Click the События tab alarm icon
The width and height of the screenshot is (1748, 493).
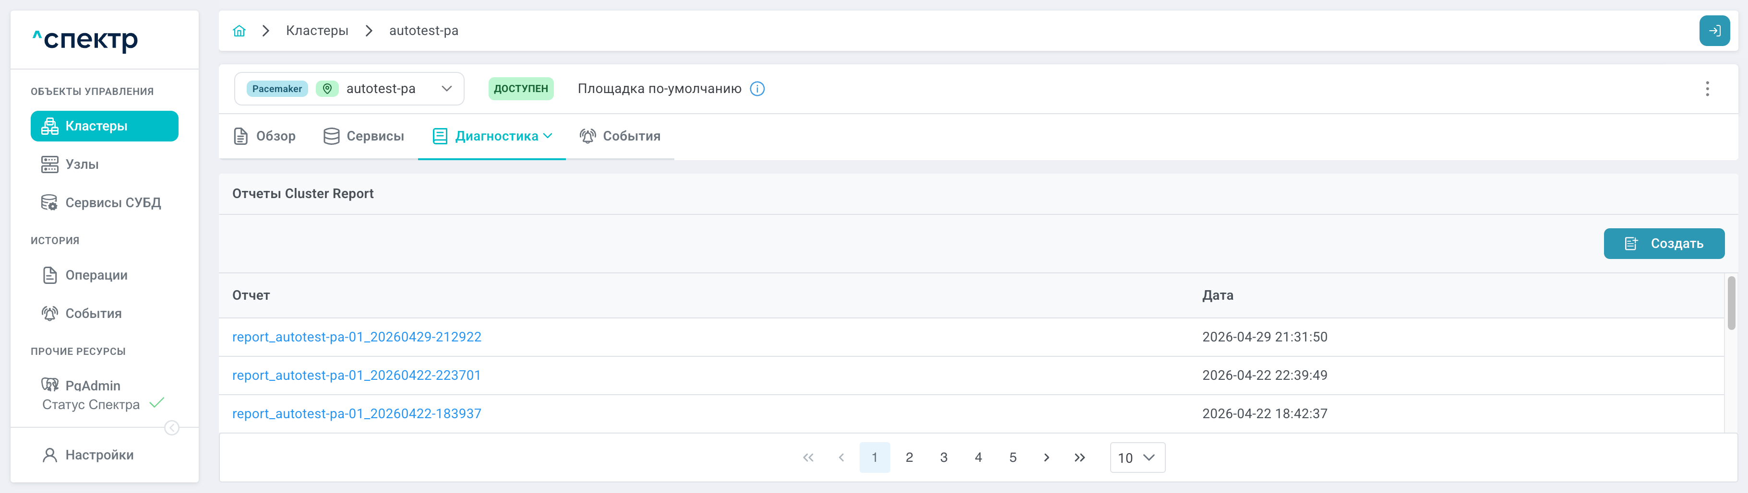point(587,136)
